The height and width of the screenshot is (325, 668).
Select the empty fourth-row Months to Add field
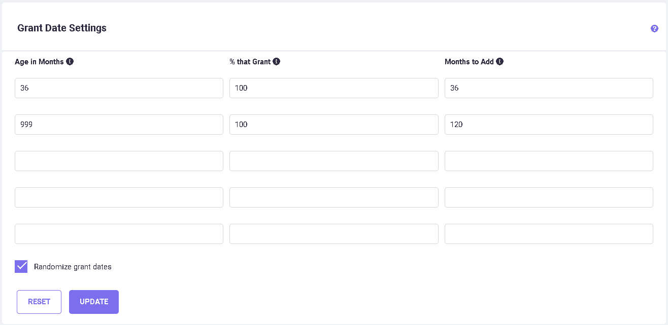coord(549,197)
